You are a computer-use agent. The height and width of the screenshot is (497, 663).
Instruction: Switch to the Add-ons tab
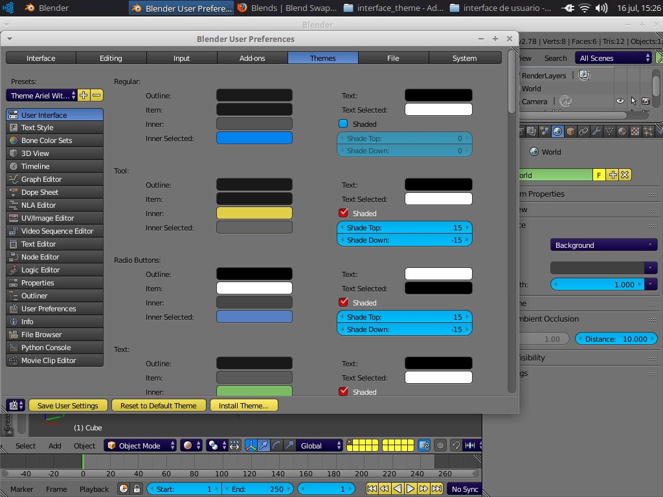(x=252, y=58)
